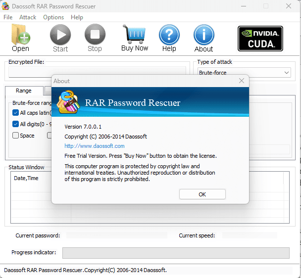Click OK in the About dialog

click(x=202, y=194)
